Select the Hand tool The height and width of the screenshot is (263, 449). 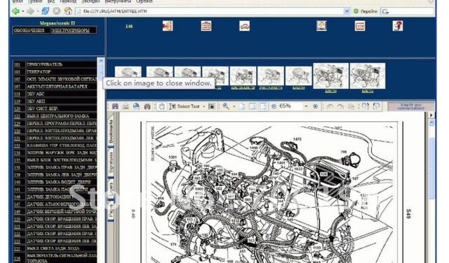(x=161, y=107)
